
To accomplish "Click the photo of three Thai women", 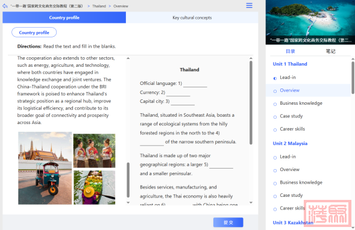I will pos(94,151).
